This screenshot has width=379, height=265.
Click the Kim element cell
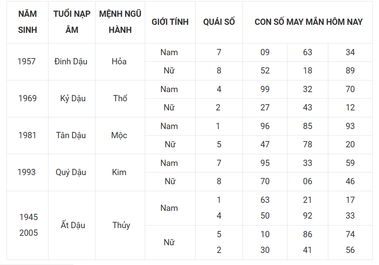120,173
